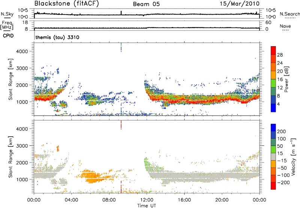Click the '04:00' time tick label
Image resolution: width=300 pixels, height=208 pixels.
71,200
